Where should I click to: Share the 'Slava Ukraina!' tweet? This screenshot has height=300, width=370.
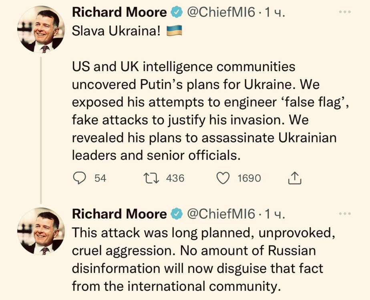click(294, 178)
